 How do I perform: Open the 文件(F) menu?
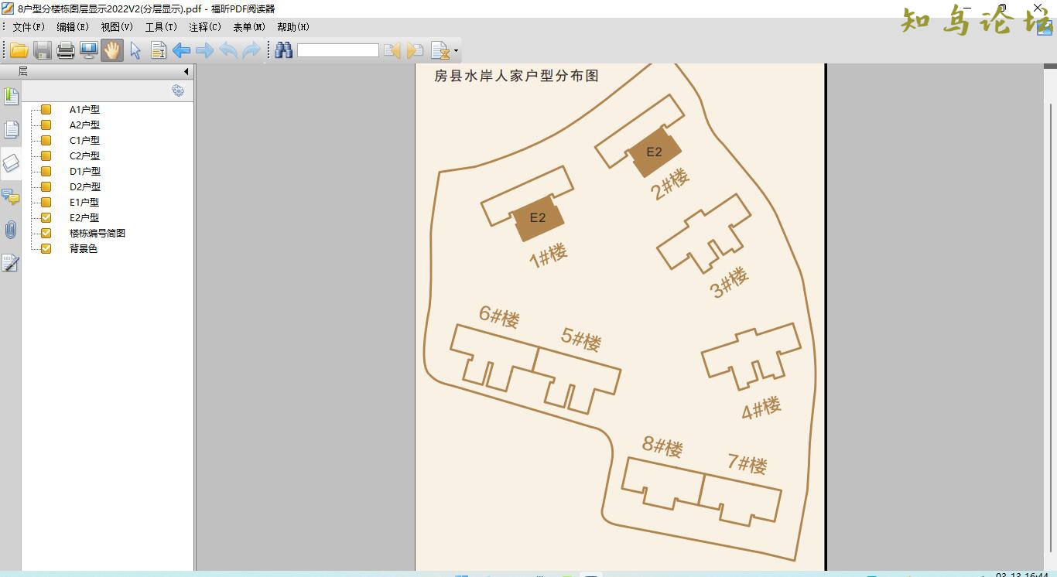coord(29,27)
